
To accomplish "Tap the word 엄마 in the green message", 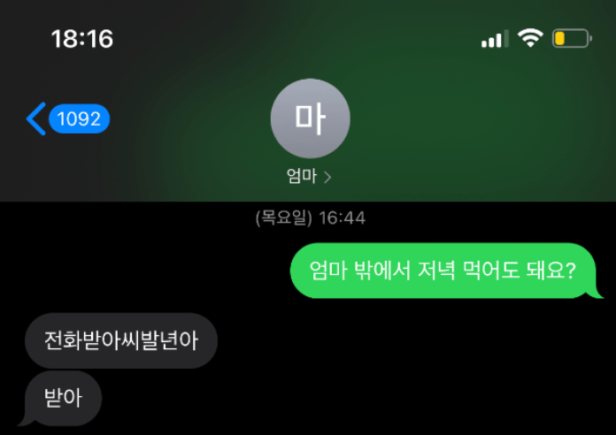I will (x=328, y=271).
